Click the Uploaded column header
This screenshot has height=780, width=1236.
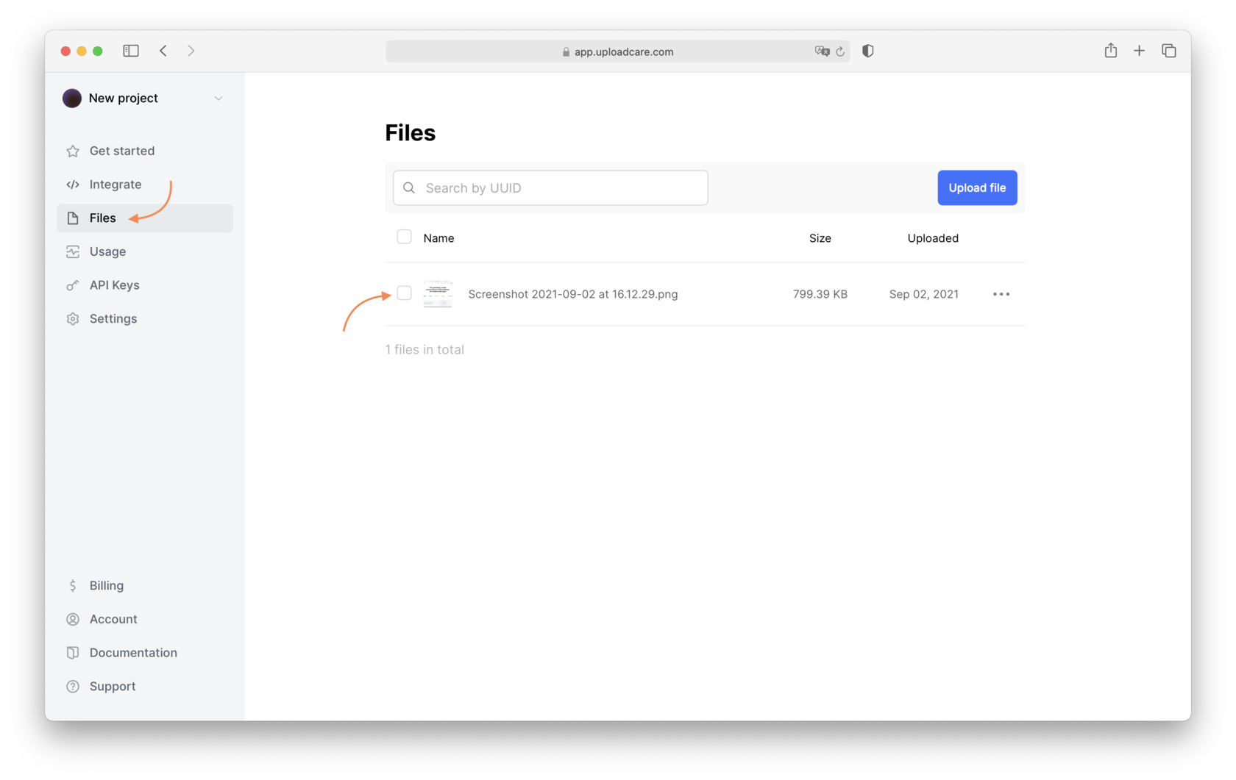[x=933, y=238]
